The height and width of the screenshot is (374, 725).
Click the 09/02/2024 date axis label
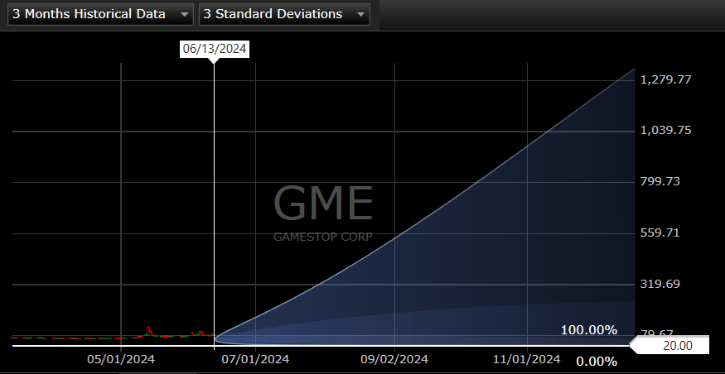tap(394, 359)
